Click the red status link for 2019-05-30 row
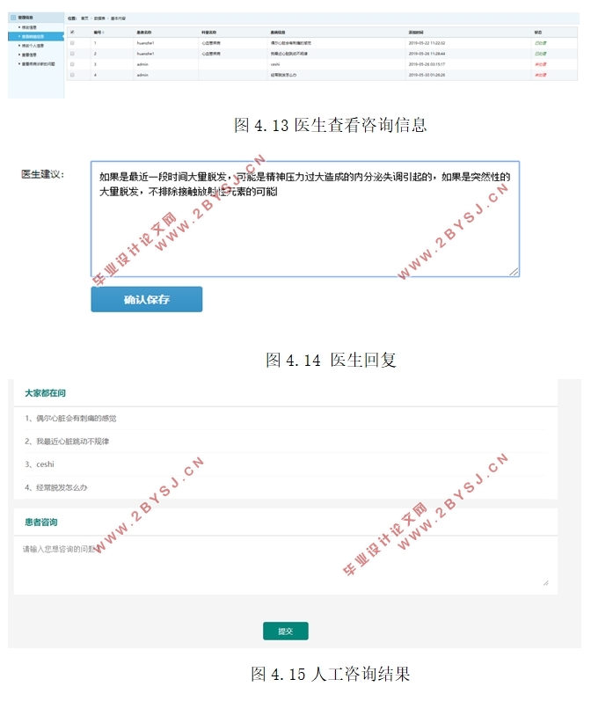The height and width of the screenshot is (701, 591). (x=541, y=75)
